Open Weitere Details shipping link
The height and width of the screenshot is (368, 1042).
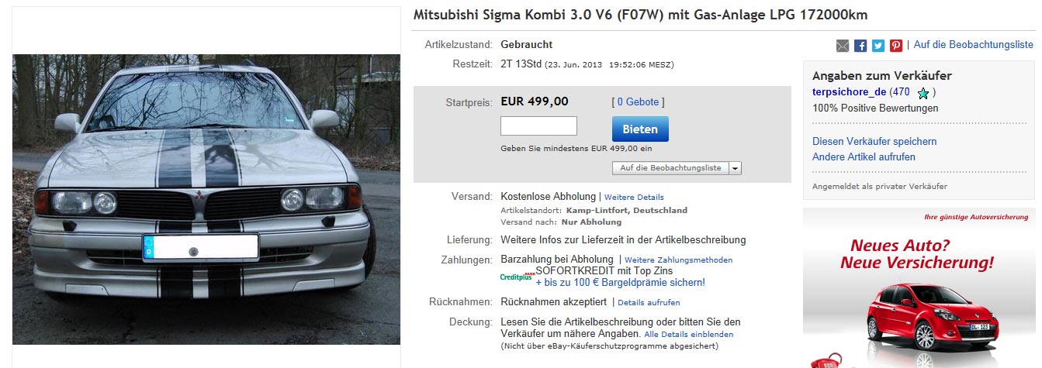(634, 198)
